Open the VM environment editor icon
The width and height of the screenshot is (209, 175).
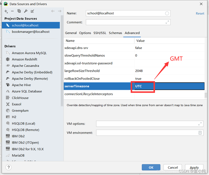[x=200, y=133]
